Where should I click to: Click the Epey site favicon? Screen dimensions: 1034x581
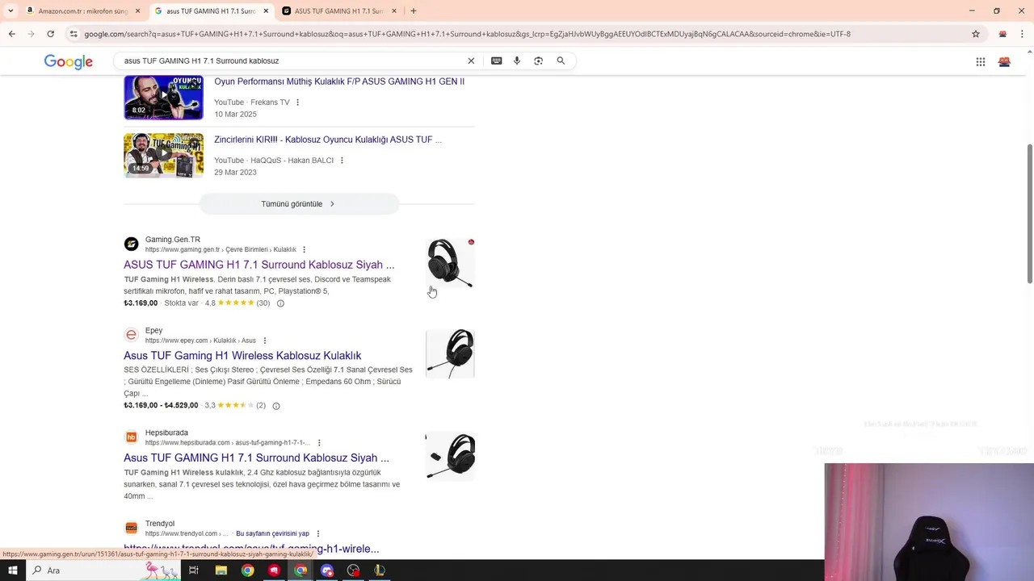[x=131, y=335]
